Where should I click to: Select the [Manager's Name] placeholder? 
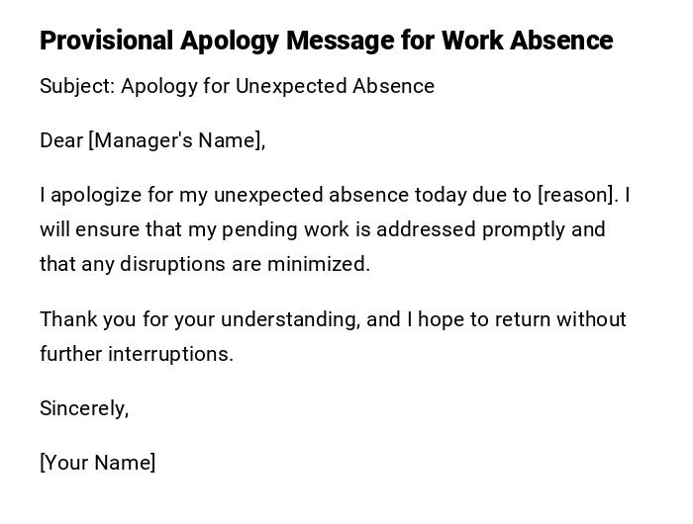[177, 140]
